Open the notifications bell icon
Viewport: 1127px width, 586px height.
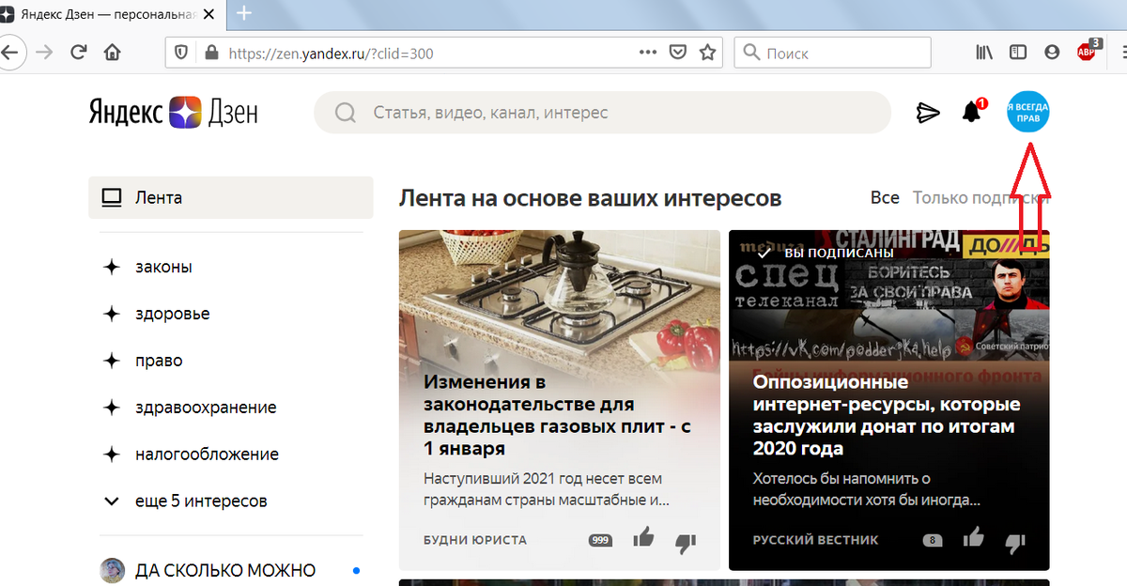pos(972,113)
